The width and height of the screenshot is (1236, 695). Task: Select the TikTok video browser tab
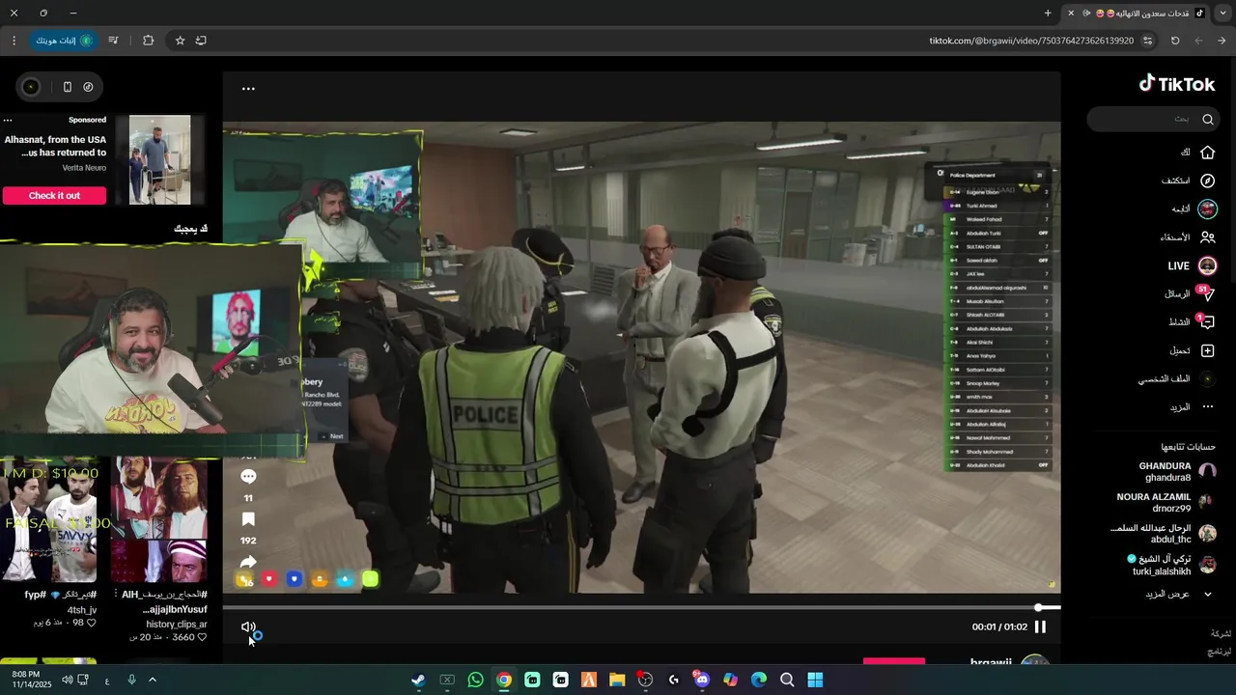click(1134, 14)
